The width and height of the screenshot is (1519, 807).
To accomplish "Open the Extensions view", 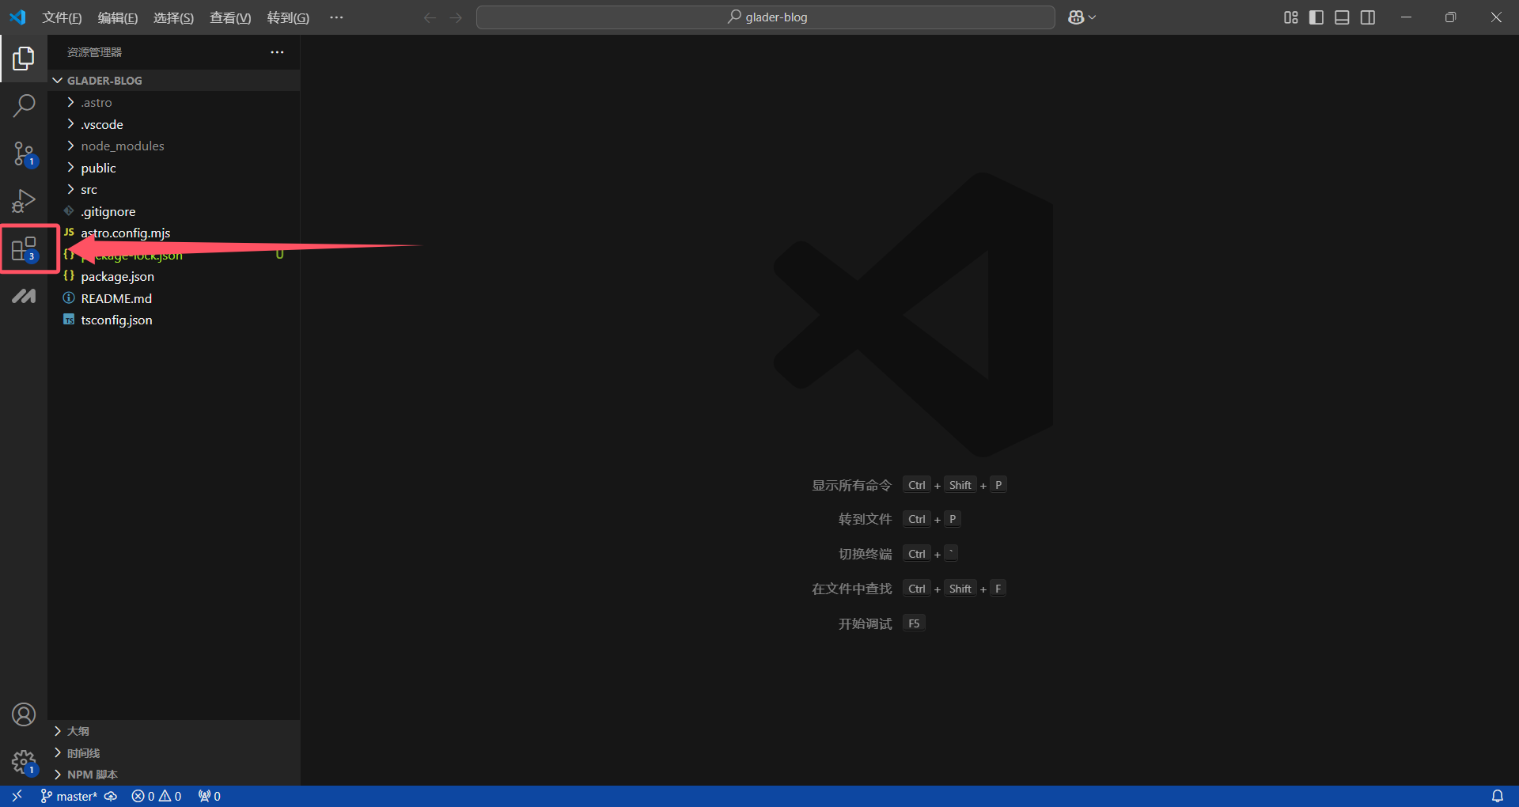I will 24,249.
